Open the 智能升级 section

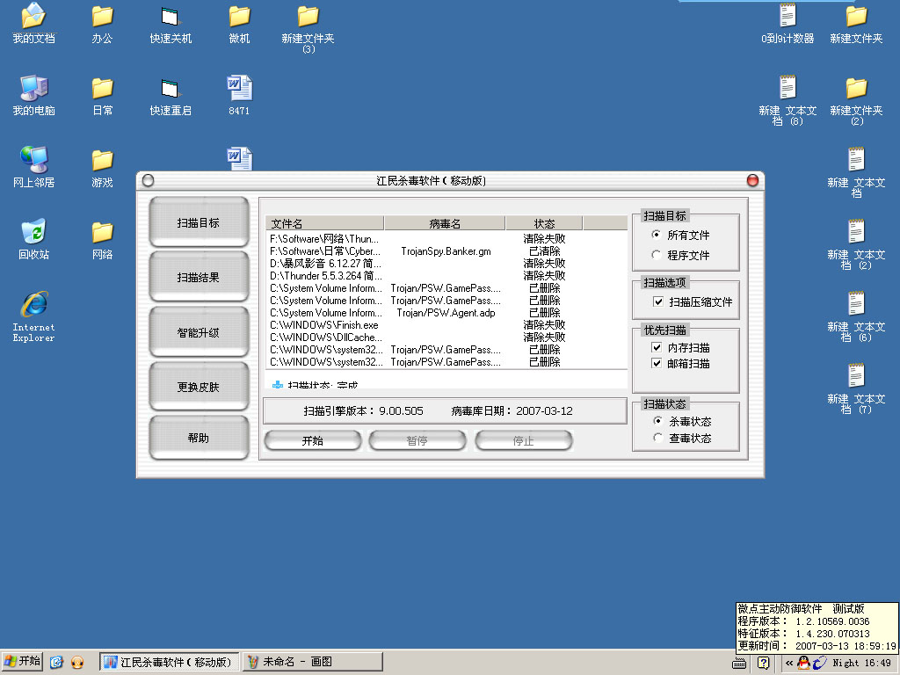pos(199,331)
